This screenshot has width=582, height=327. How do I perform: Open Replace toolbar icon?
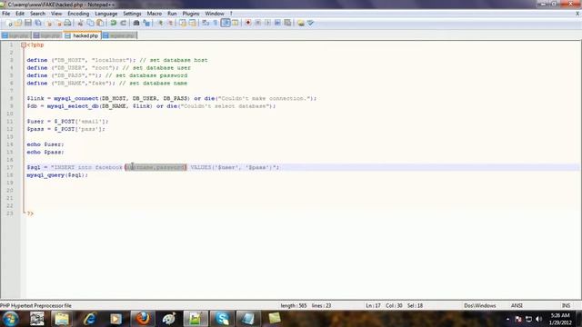click(x=146, y=23)
